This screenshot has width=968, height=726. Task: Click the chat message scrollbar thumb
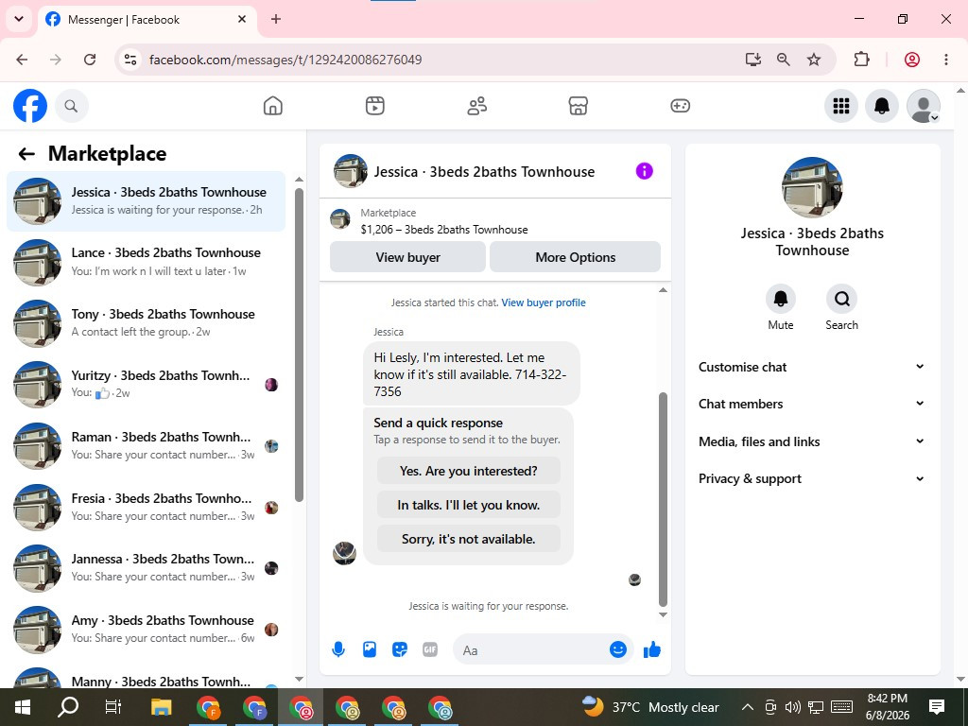[x=663, y=499]
